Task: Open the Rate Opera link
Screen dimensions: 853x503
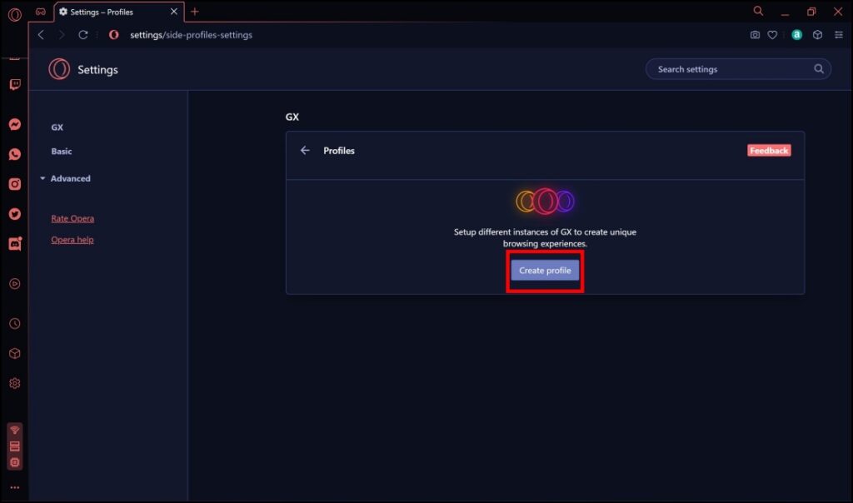Action: pyautogui.click(x=72, y=218)
